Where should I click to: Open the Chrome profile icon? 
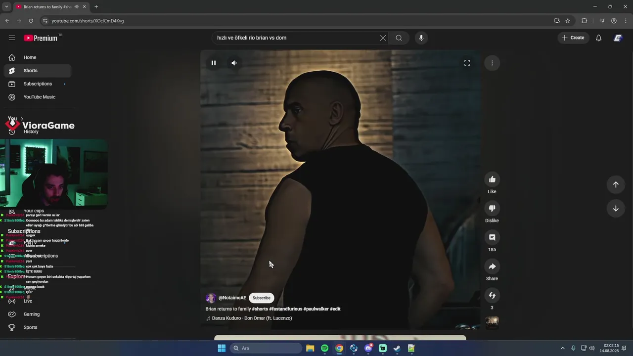coord(614,21)
